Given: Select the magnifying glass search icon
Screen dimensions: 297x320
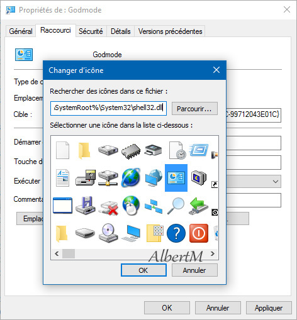Looking at the screenshot, I should point(176,206).
